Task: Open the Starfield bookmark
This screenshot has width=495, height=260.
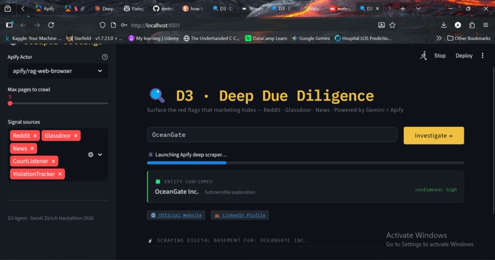Action: click(94, 38)
